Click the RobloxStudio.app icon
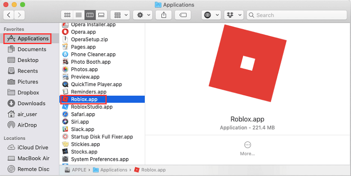This screenshot has height=176, width=351. 65,107
